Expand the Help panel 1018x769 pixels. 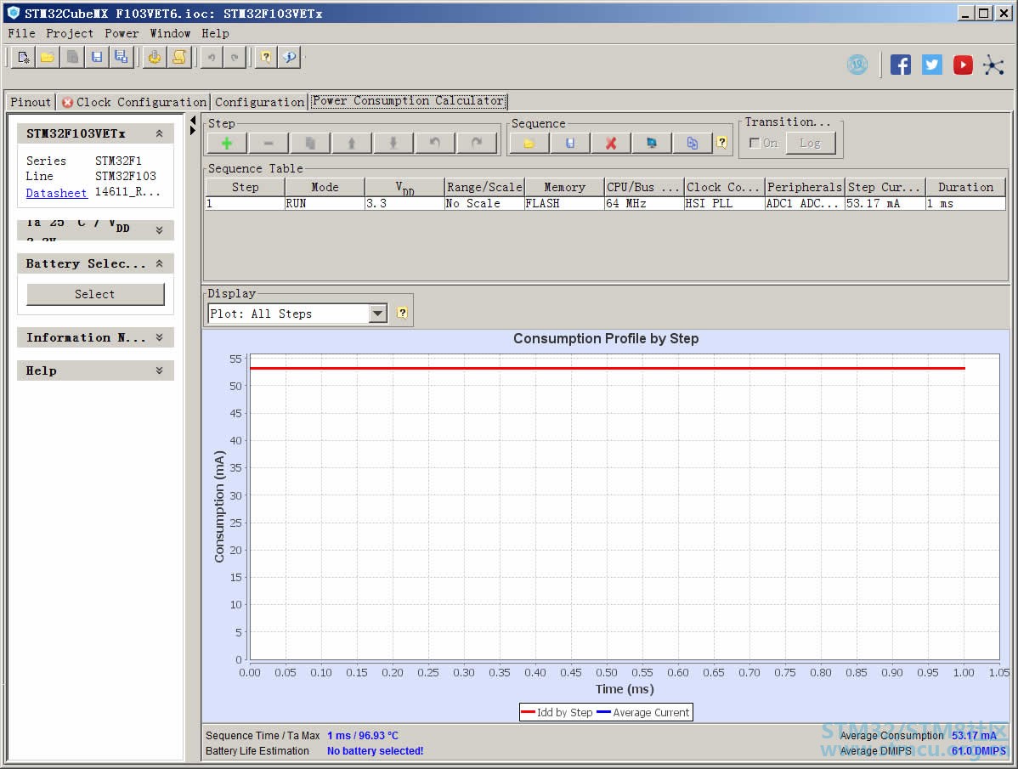click(x=159, y=370)
